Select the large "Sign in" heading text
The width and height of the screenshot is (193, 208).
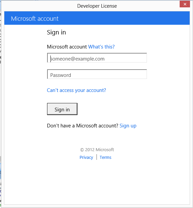tap(56, 32)
